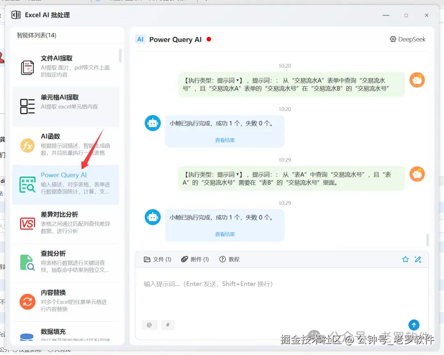Click the robot avatar of the second reply
The width and height of the screenshot is (444, 355).
point(153,217)
